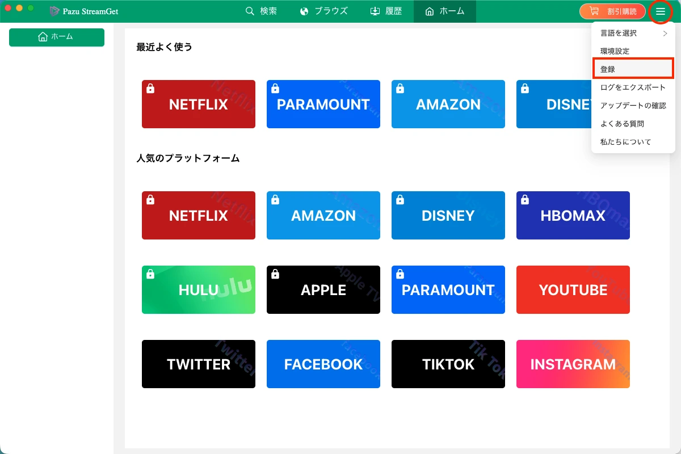Viewport: 681px width, 454px height.
Task: Click the lock icon on the popular DISNEY card
Action: pyautogui.click(x=400, y=200)
